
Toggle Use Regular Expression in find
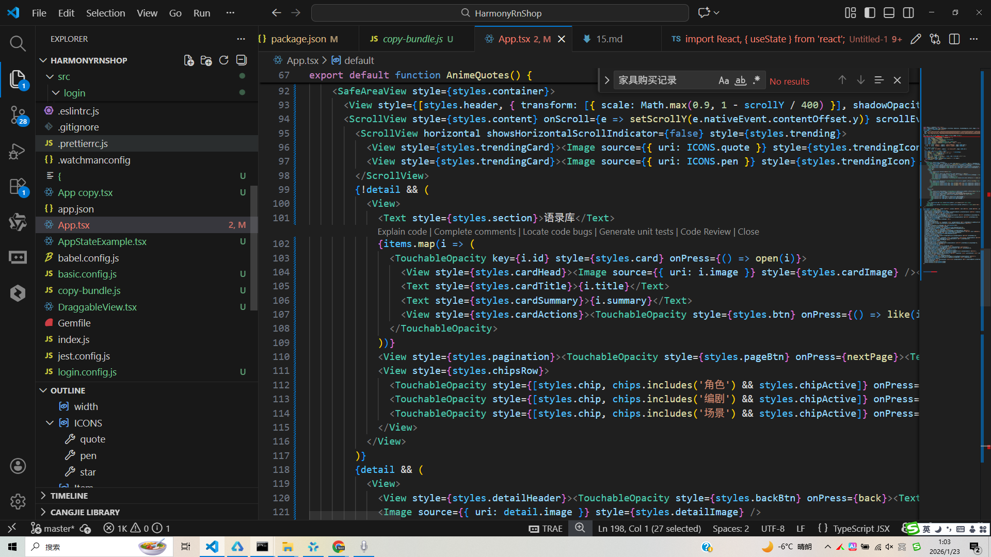pos(756,80)
